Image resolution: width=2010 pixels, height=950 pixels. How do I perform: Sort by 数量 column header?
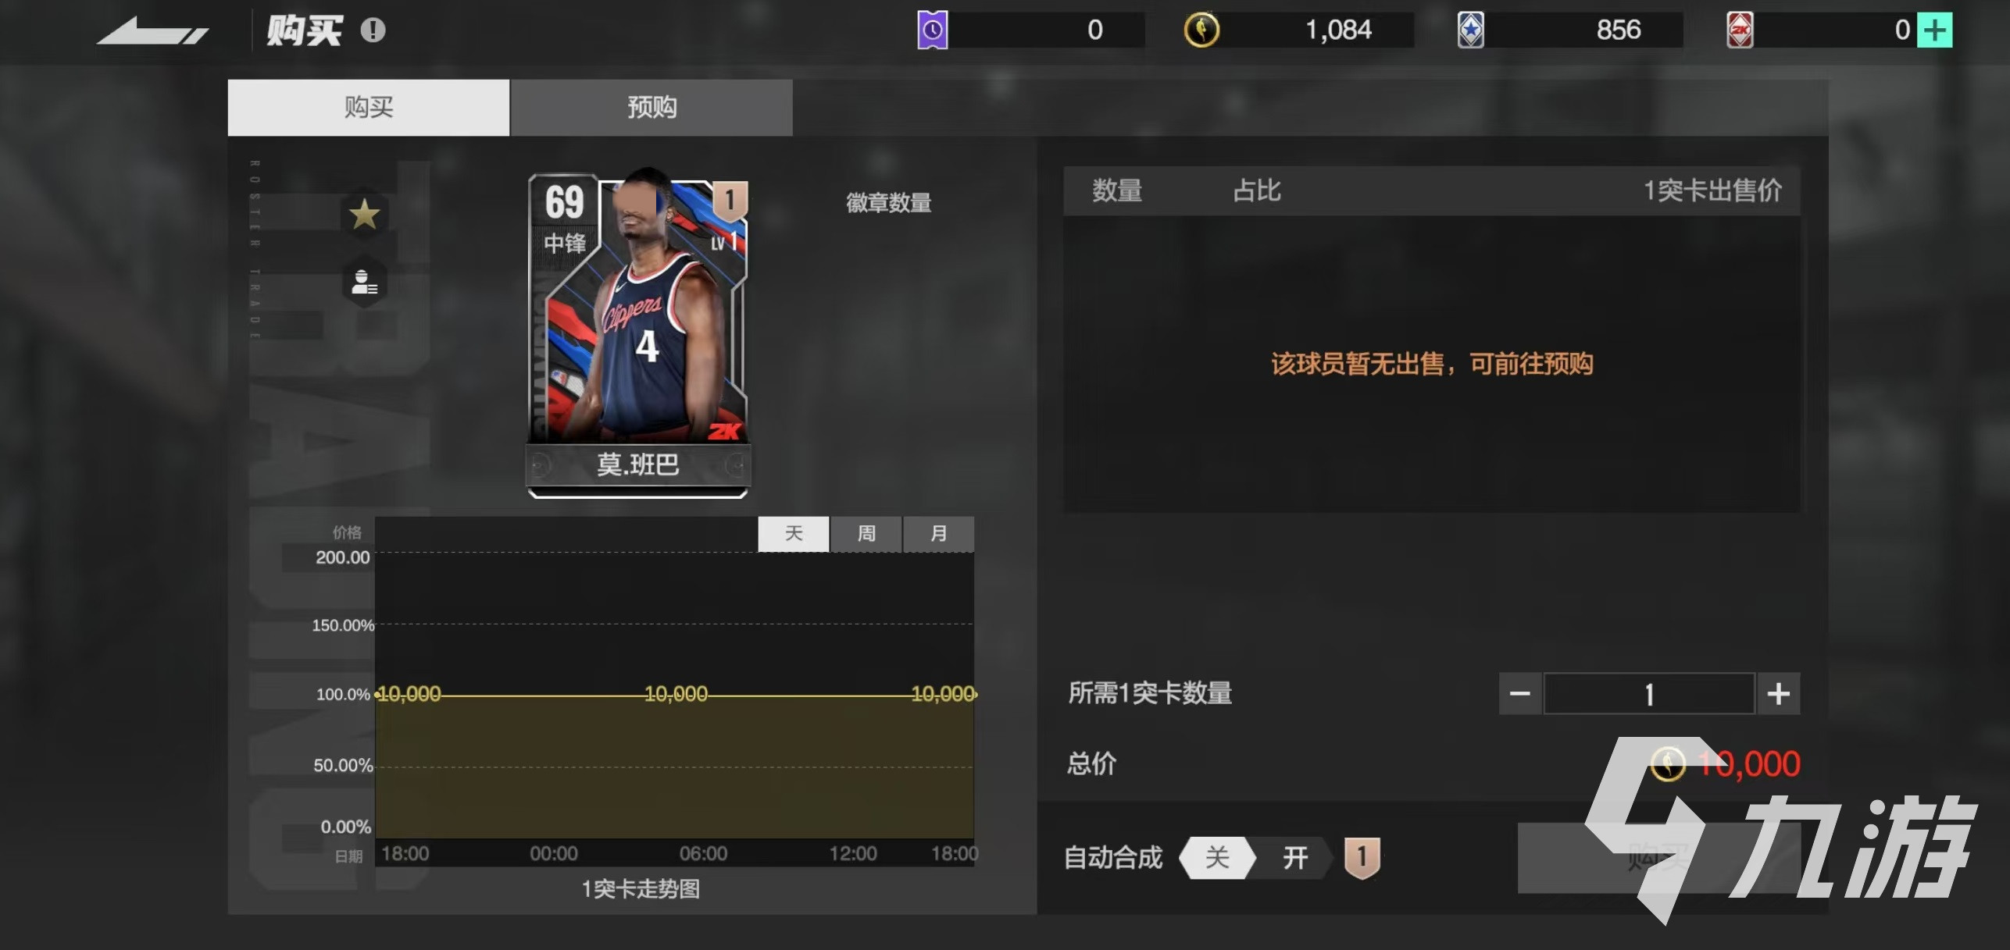tap(1116, 190)
